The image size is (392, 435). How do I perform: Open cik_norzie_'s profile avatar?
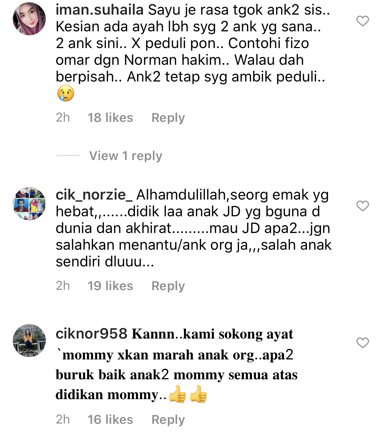click(29, 204)
